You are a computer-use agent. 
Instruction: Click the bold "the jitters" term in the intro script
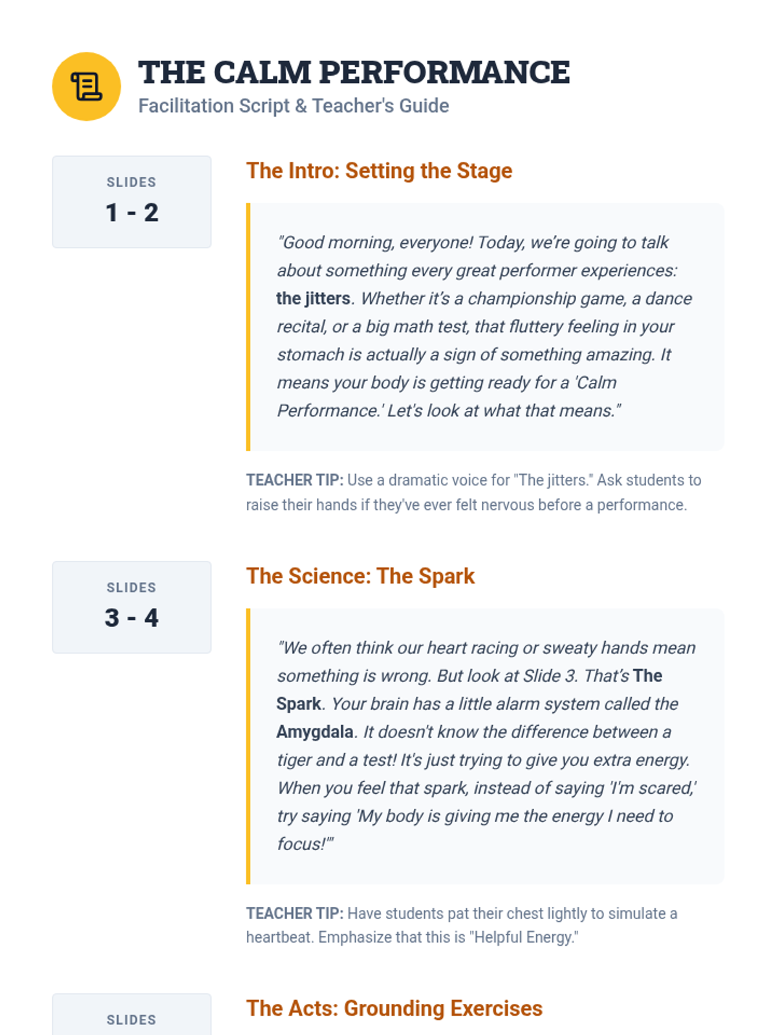coord(314,299)
